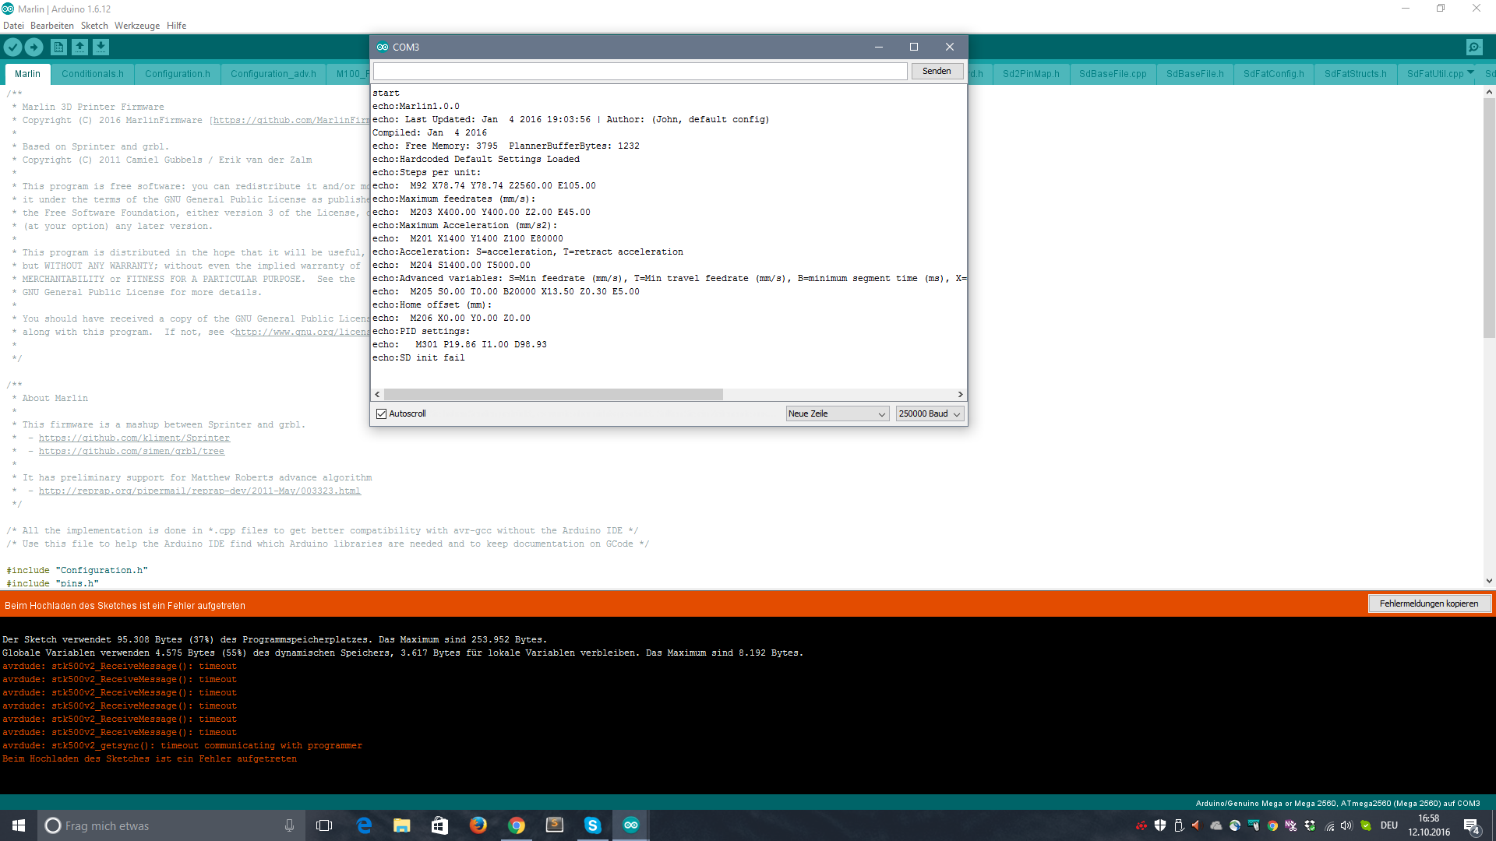Open the 250000 Baud rate dropdown
This screenshot has height=841, width=1496.
click(930, 413)
